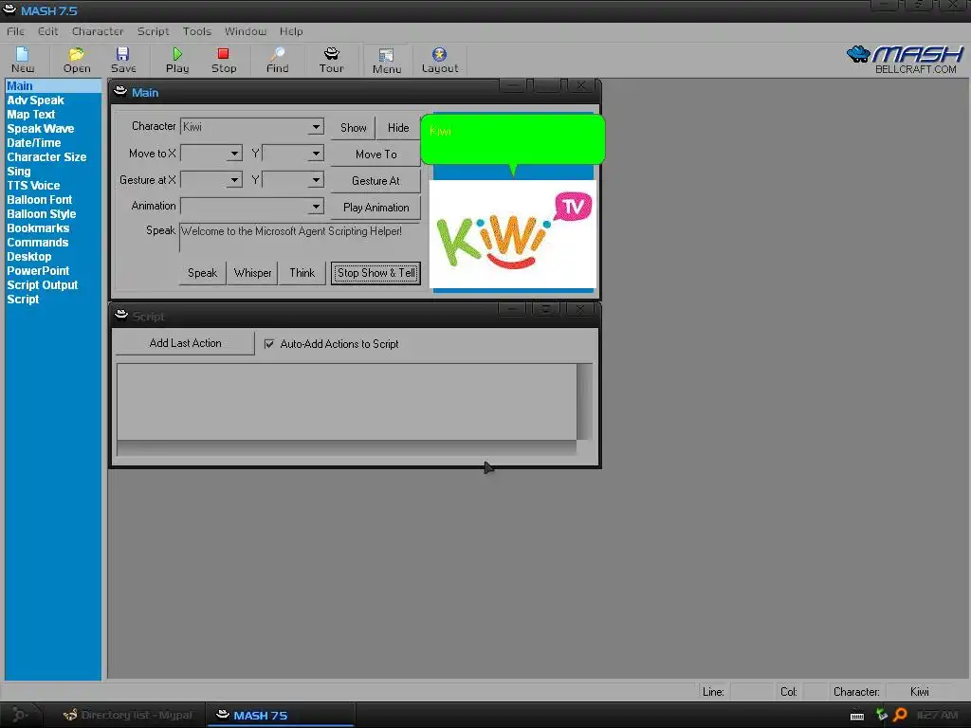This screenshot has height=728, width=971.
Task: Select Script Output in the sidebar
Action: pos(42,285)
